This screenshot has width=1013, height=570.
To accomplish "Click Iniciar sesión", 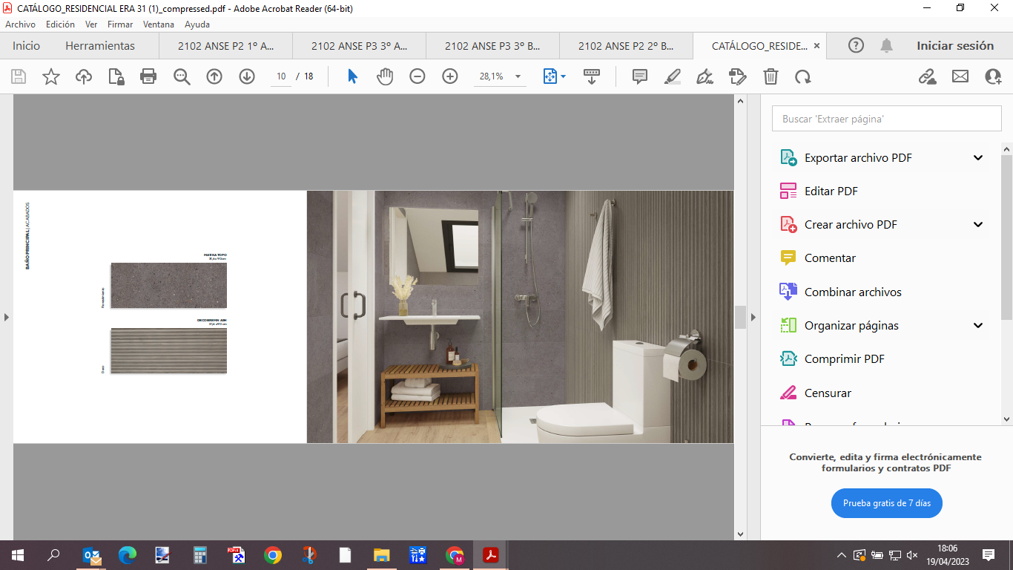I will pyautogui.click(x=954, y=46).
